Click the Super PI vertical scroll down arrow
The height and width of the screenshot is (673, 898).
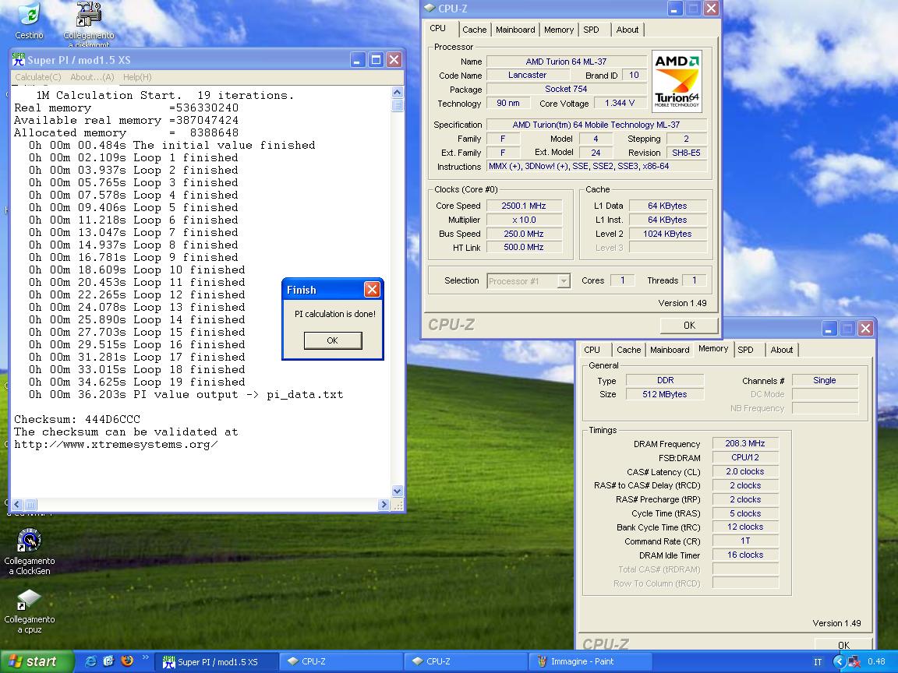point(398,491)
